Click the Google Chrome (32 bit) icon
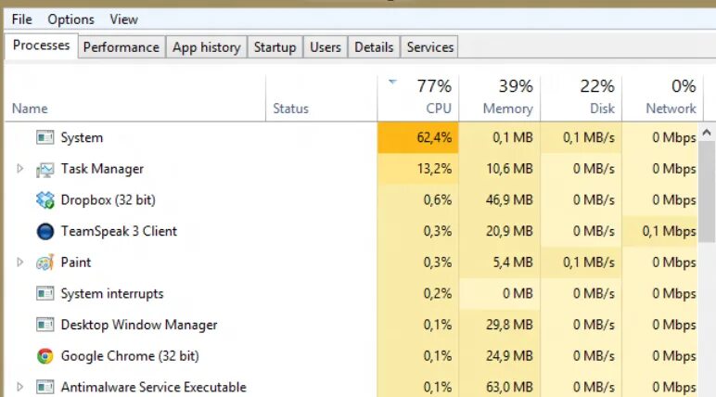716x397 pixels. 45,356
